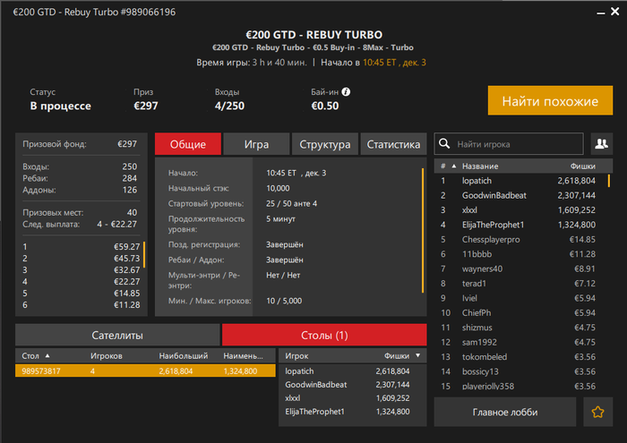Go to Главное лобби
Image resolution: width=627 pixels, height=443 pixels.
(505, 412)
